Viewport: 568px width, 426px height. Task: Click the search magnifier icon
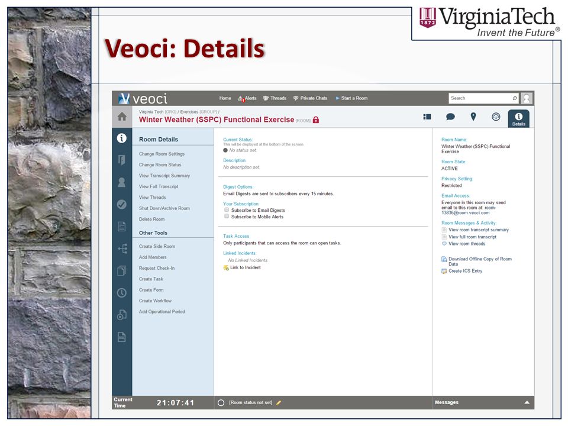click(515, 98)
